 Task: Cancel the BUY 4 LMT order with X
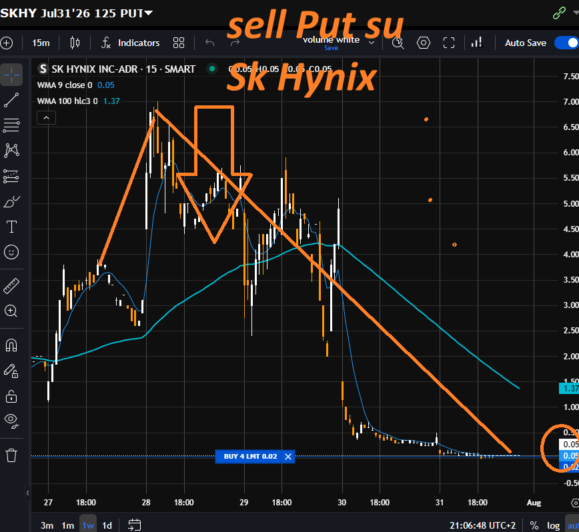pyautogui.click(x=288, y=457)
